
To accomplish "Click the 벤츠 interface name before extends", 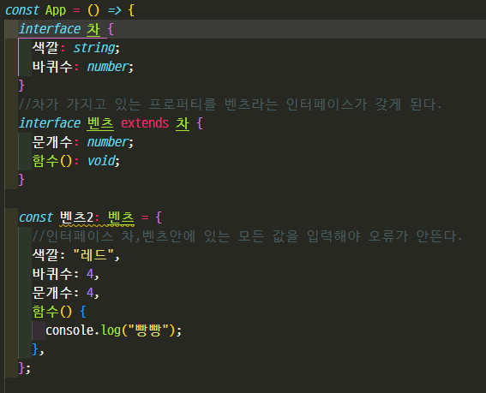I will [x=100, y=123].
